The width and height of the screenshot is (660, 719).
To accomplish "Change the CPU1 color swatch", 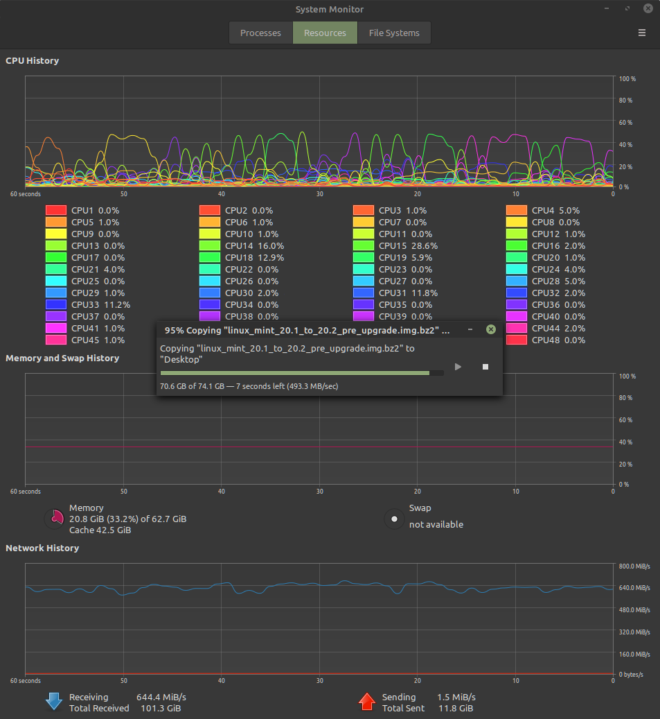I will pyautogui.click(x=56, y=210).
